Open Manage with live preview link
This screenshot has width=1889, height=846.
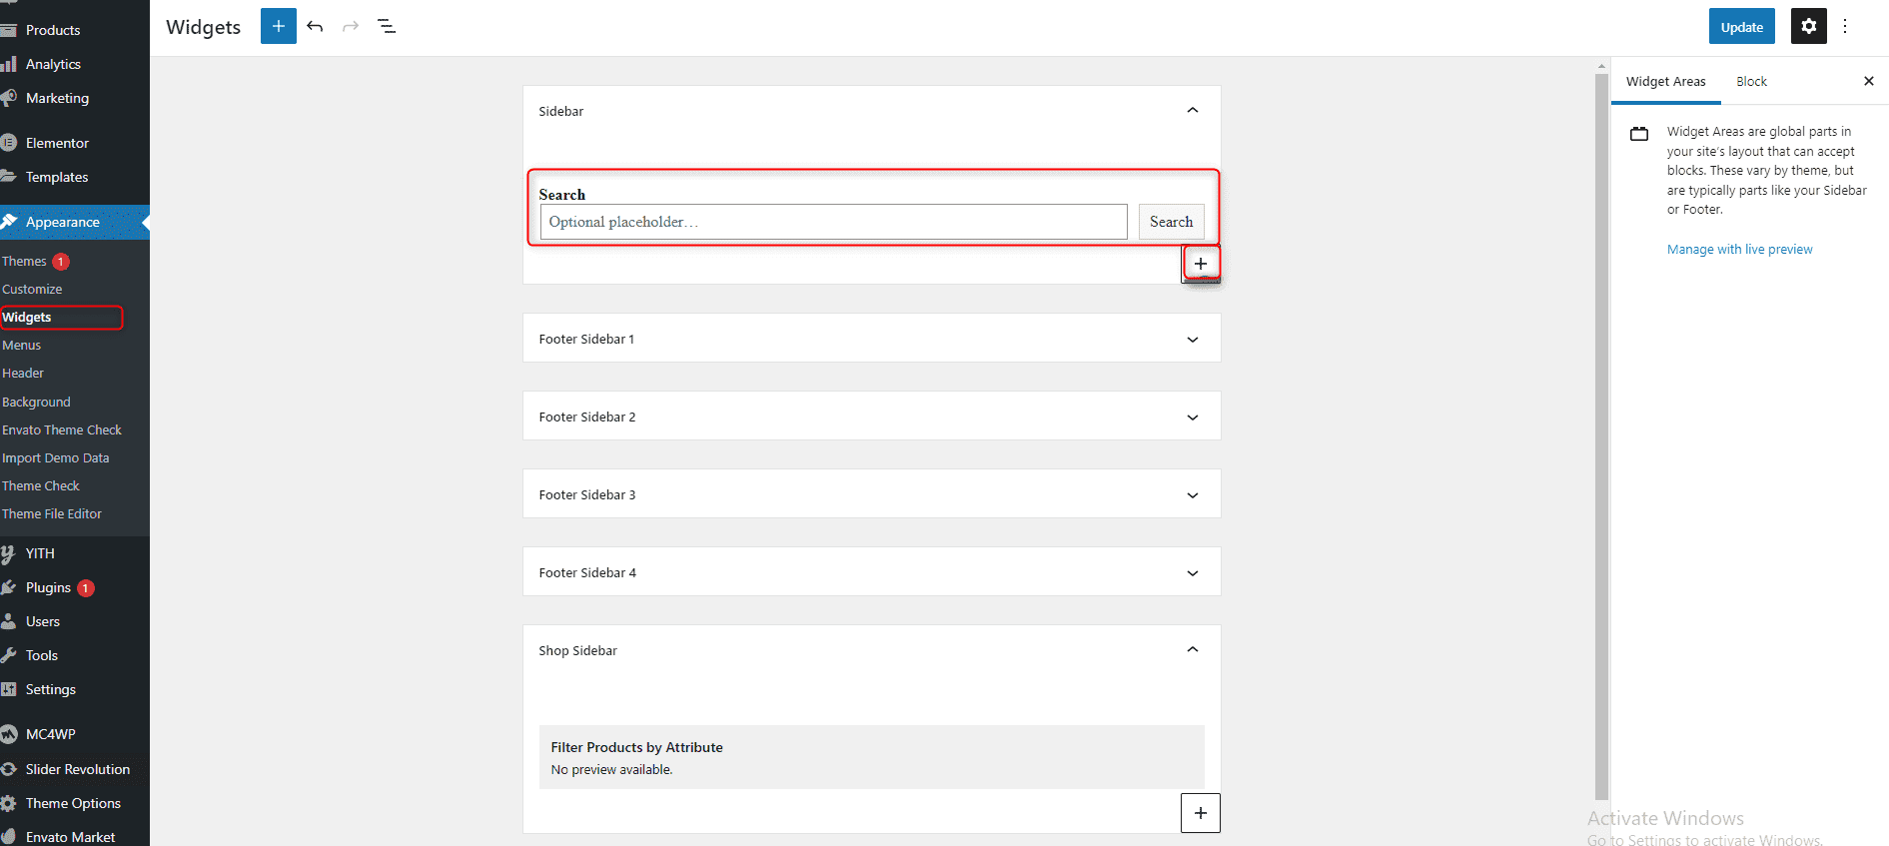click(x=1739, y=250)
